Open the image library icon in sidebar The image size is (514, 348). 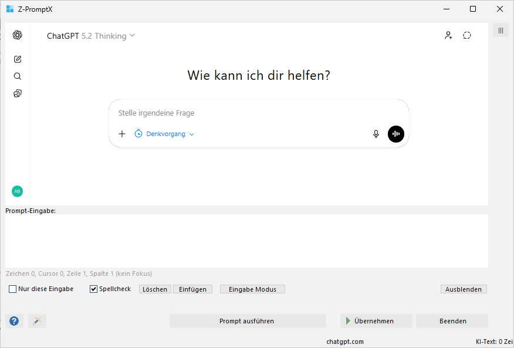(18, 93)
